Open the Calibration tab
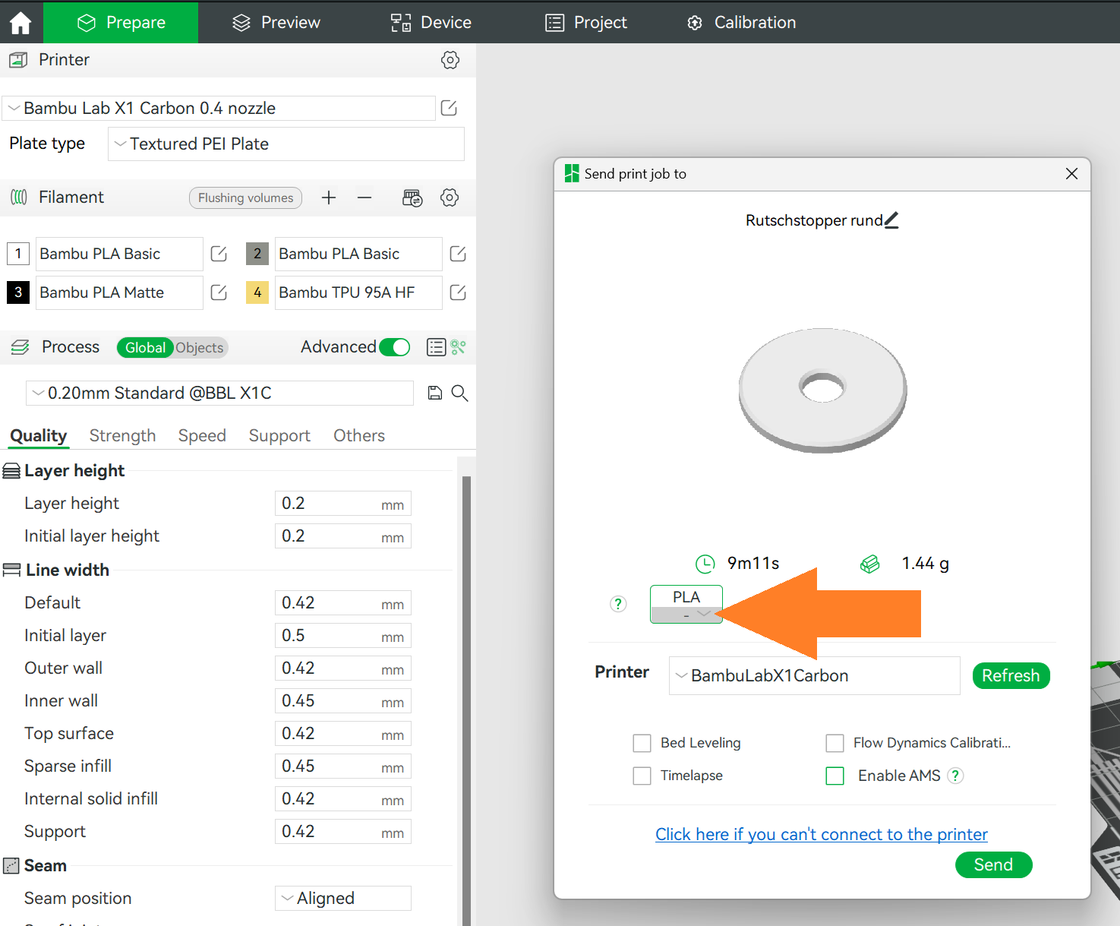Image resolution: width=1120 pixels, height=926 pixels. pos(741,23)
